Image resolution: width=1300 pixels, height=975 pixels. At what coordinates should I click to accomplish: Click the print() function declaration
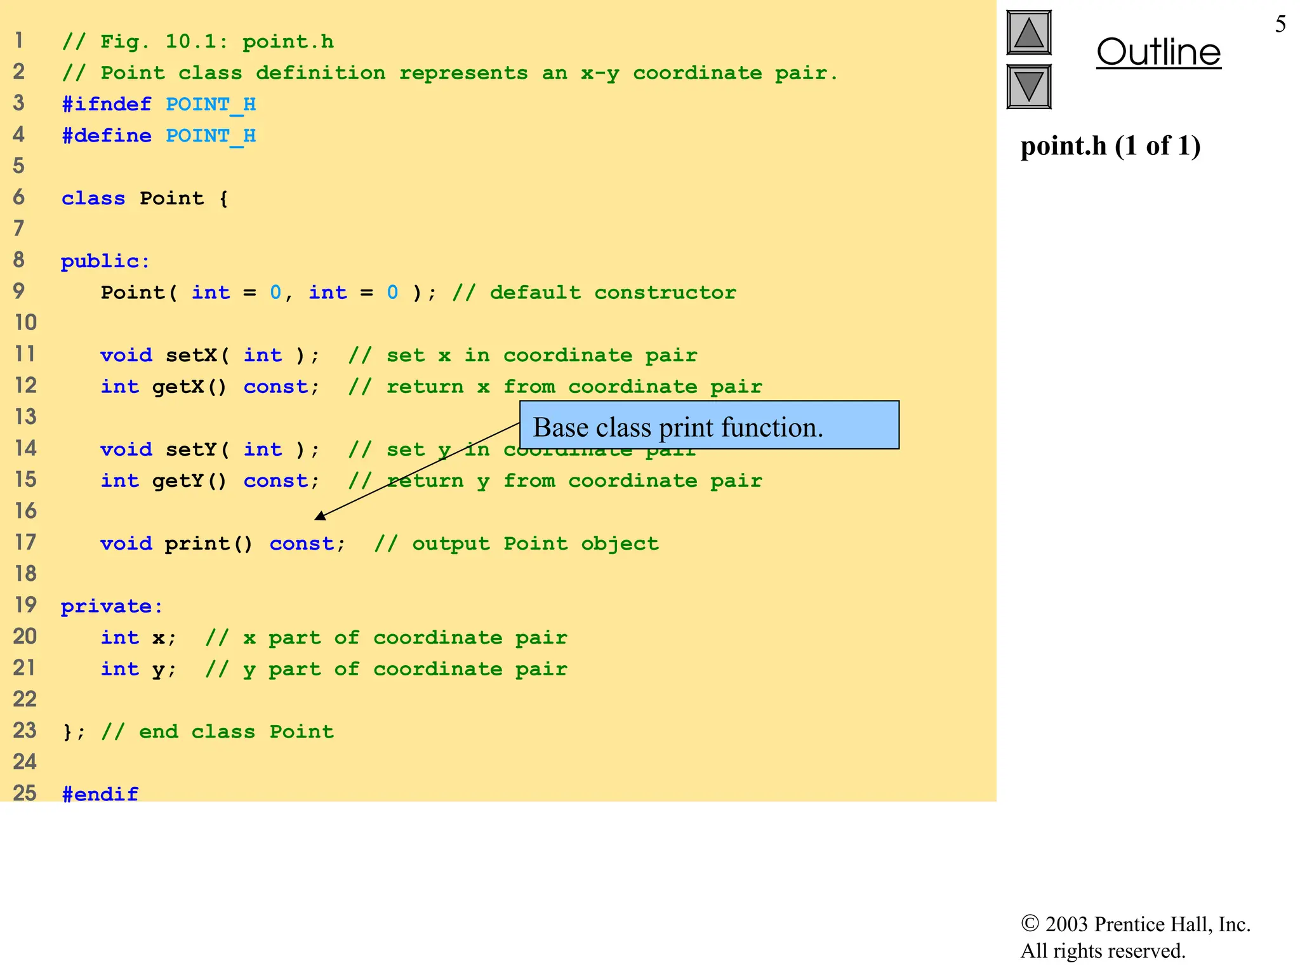(x=208, y=543)
